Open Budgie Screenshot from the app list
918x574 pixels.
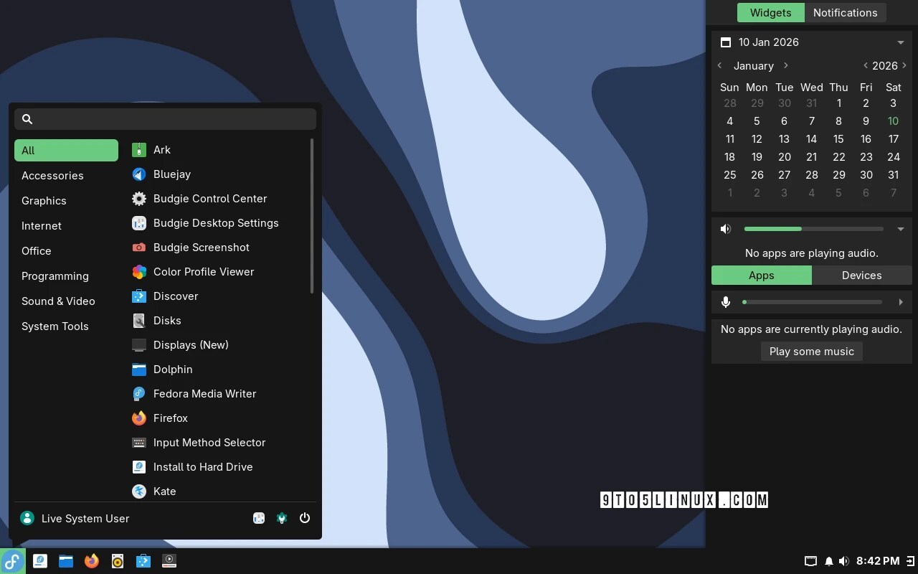pyautogui.click(x=201, y=248)
